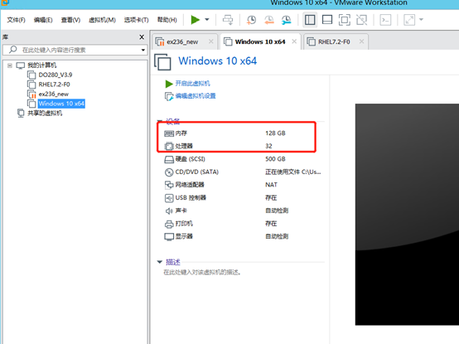
Task: Click 开启此虚拟机 power on link
Action: coord(192,84)
